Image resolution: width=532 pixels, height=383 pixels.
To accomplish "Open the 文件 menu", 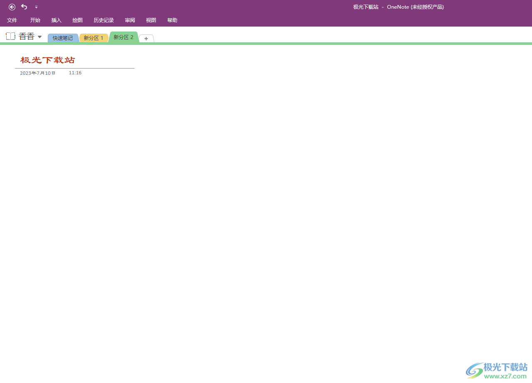I will pyautogui.click(x=12, y=20).
